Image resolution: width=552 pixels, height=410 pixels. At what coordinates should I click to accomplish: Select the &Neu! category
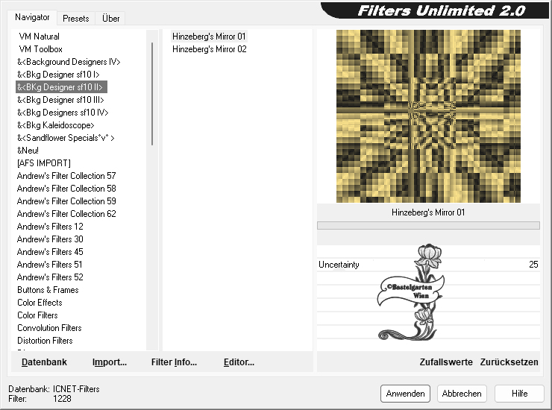point(28,151)
